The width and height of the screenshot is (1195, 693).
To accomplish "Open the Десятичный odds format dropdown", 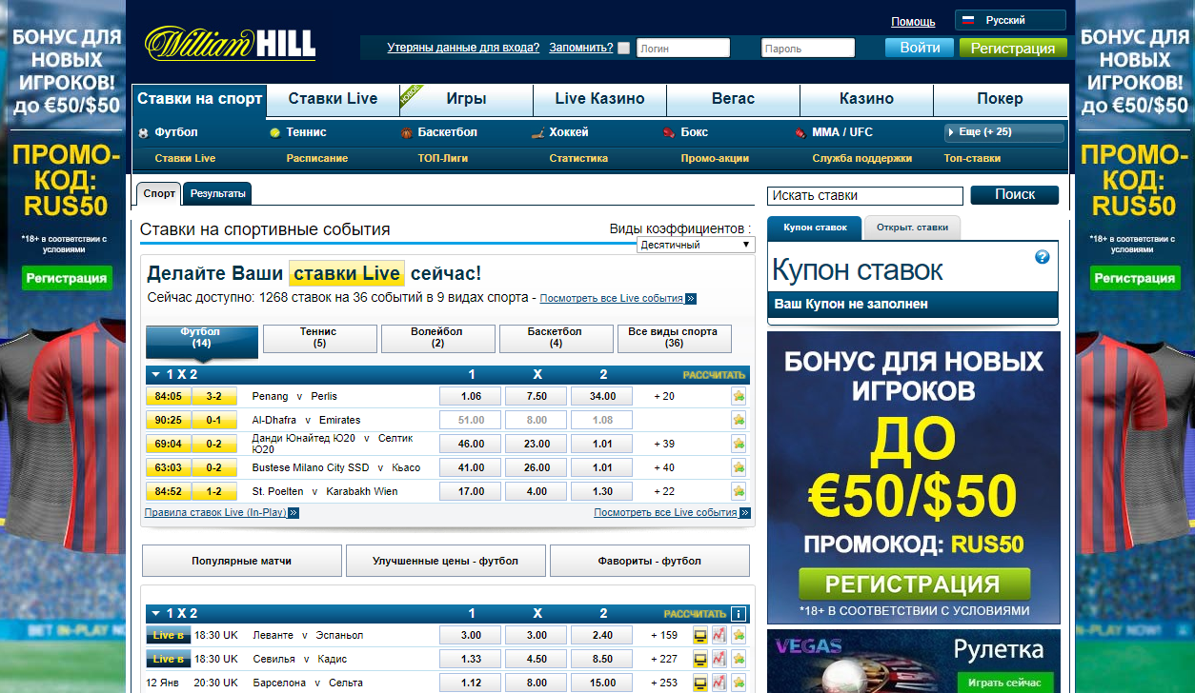I will pyautogui.click(x=696, y=245).
